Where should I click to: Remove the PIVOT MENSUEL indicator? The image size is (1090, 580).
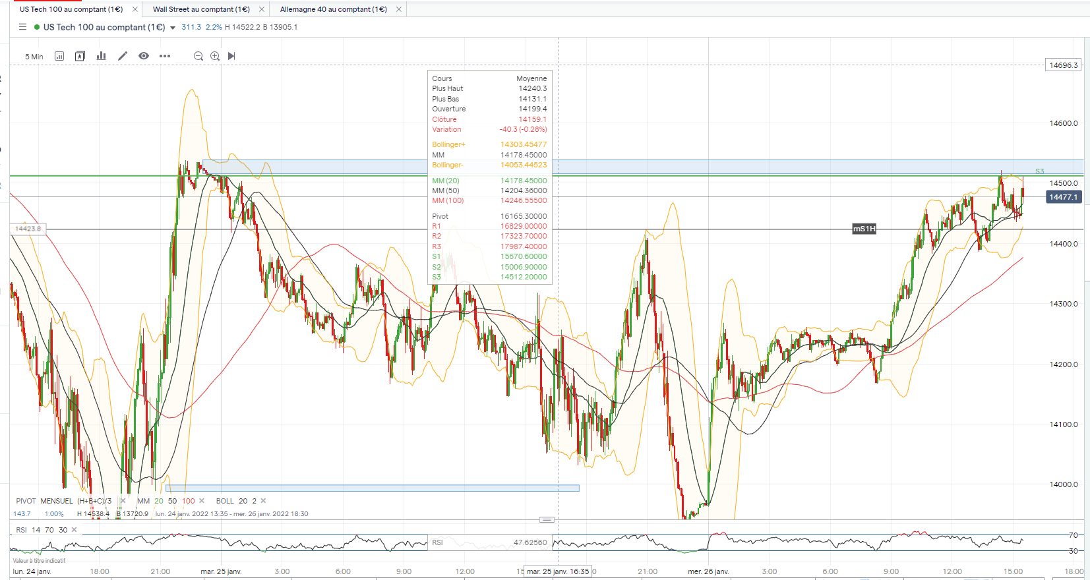[x=123, y=501]
